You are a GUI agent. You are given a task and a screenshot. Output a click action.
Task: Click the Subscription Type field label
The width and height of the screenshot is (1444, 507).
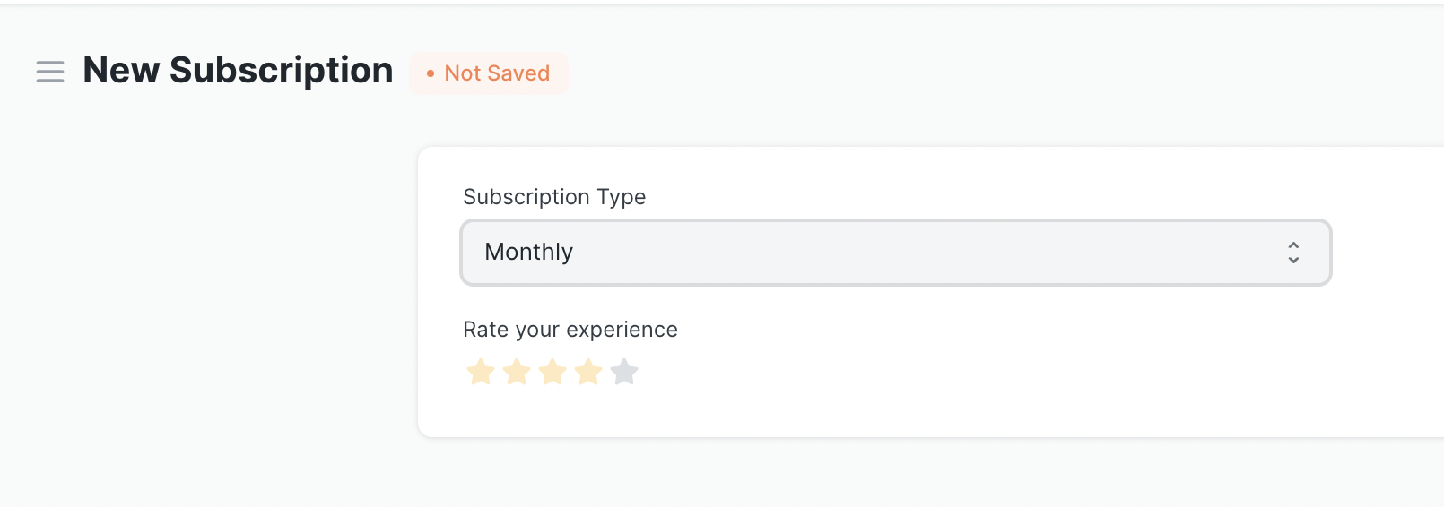554,197
